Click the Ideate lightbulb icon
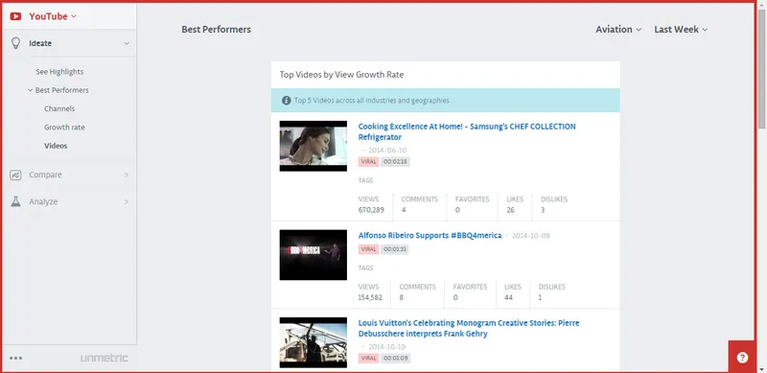Screen dimensions: 767x373 click(x=15, y=43)
